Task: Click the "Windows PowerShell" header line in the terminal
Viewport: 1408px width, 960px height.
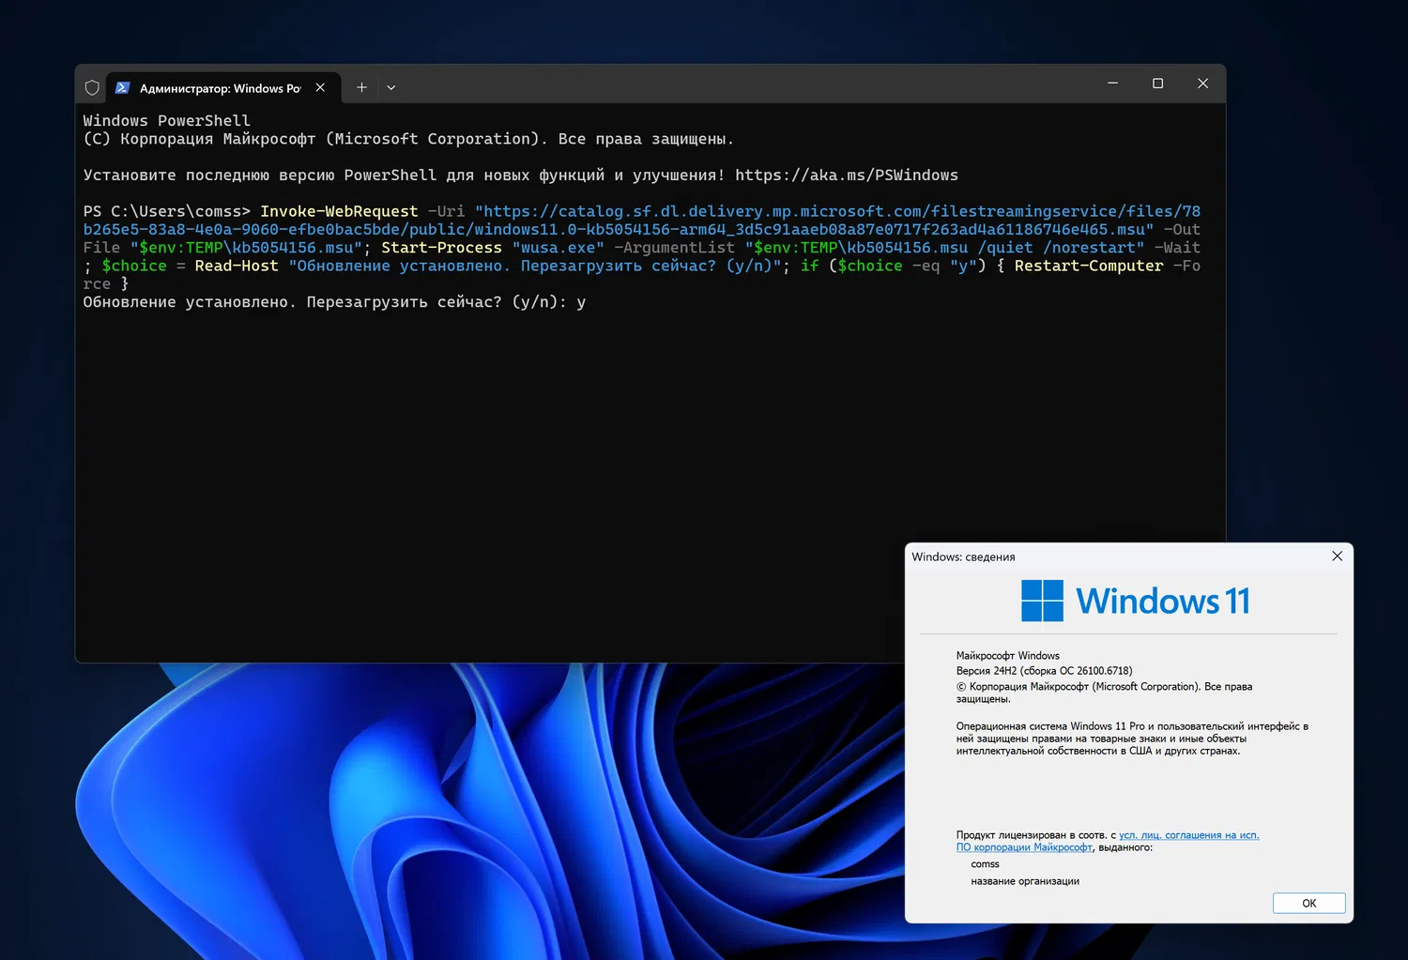Action: 167,120
